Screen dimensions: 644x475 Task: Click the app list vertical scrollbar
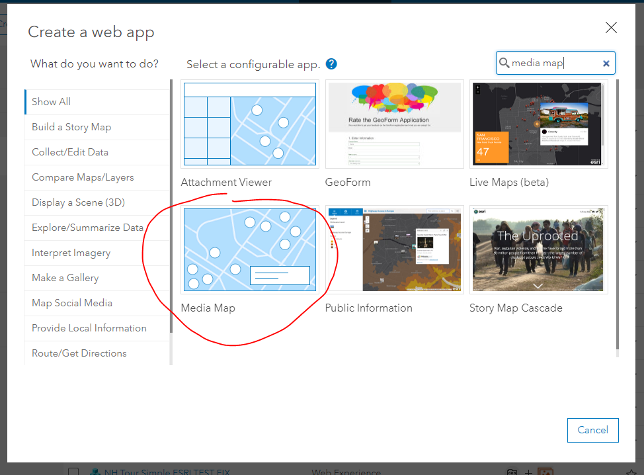(618, 214)
